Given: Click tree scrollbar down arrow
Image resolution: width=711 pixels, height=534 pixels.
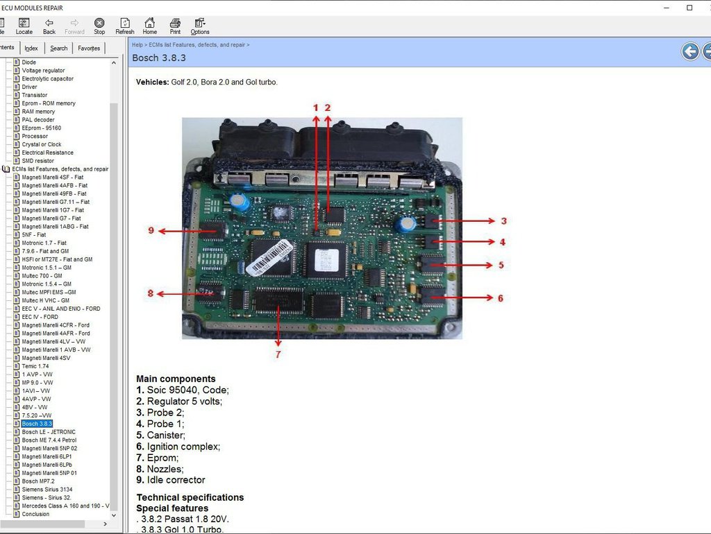Looking at the screenshot, I should (114, 515).
